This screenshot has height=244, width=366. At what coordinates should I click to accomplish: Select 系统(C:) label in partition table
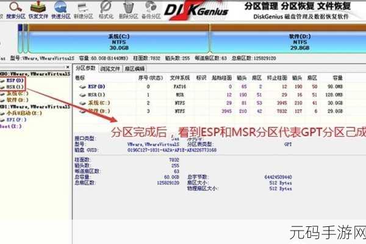pos(99,103)
